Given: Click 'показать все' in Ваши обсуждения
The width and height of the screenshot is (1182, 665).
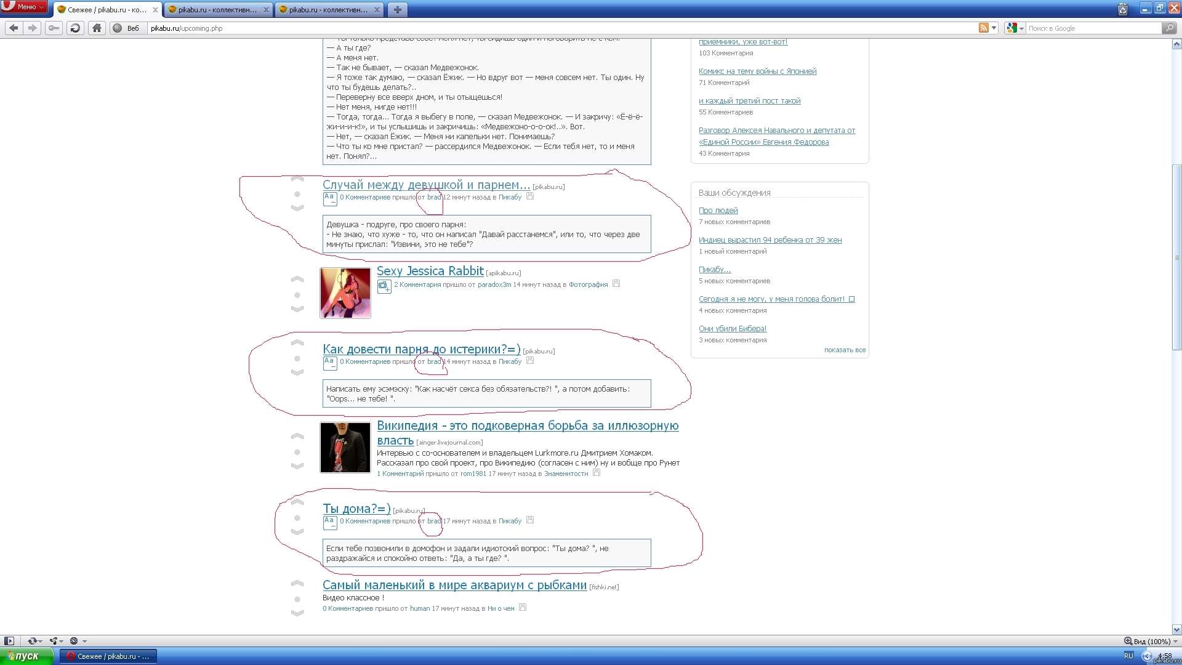Looking at the screenshot, I should click(845, 350).
